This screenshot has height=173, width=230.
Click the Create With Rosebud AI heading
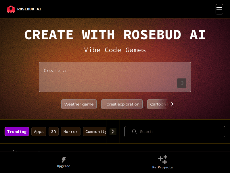(x=115, y=35)
